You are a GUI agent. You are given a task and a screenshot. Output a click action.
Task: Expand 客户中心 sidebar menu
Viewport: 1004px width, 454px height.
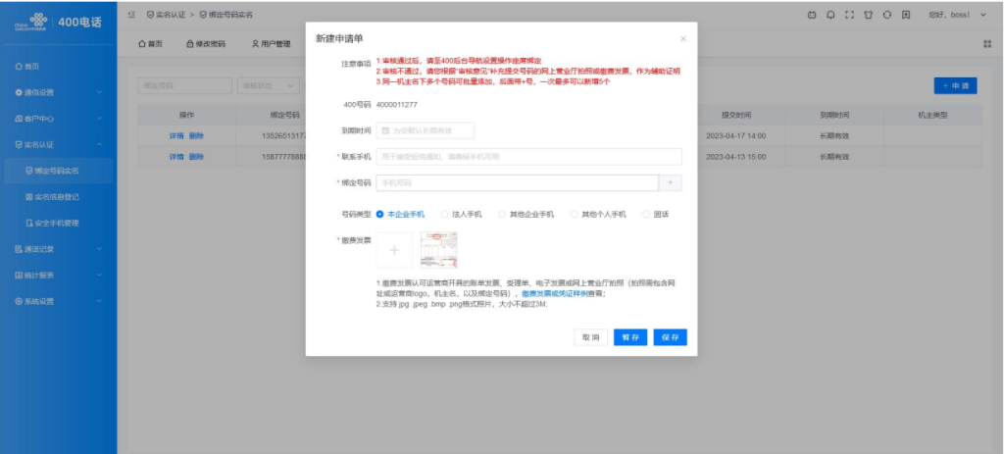(58, 119)
